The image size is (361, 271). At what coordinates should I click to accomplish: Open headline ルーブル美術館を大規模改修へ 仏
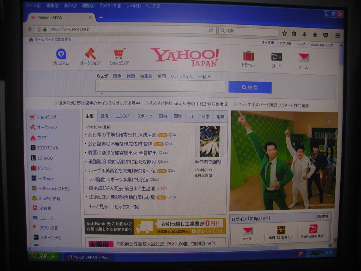coord(122,171)
